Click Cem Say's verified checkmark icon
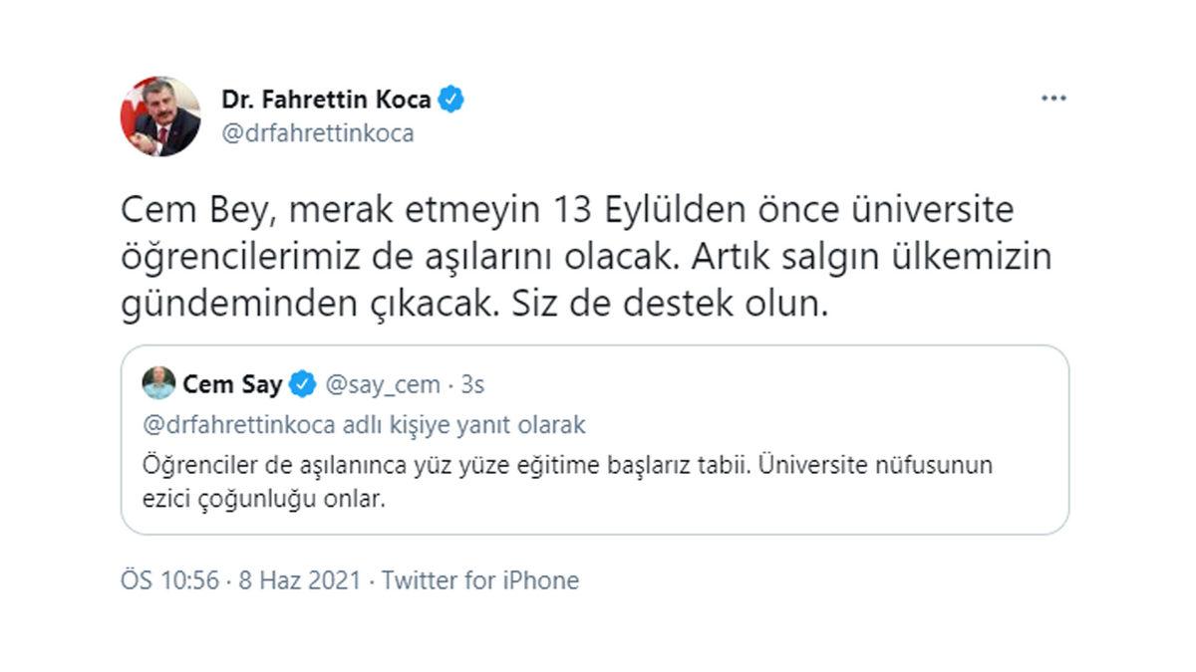The width and height of the screenshot is (1196, 672). [x=302, y=381]
